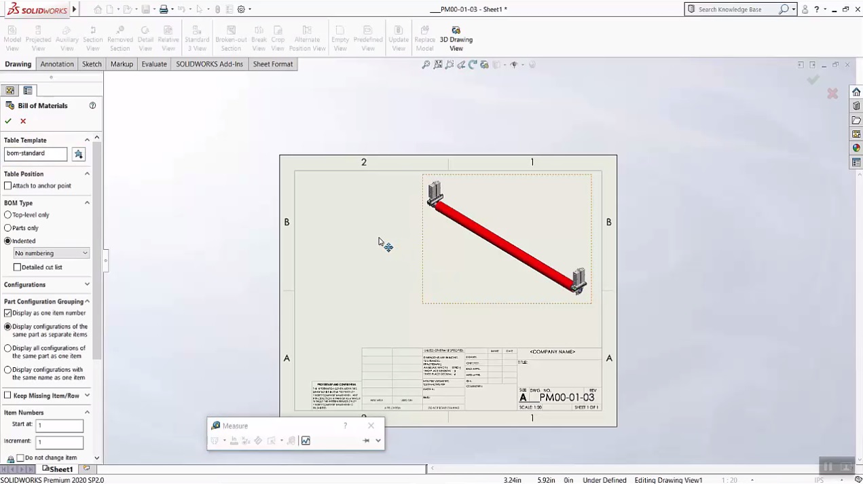Select Display all configurations as one item
This screenshot has width=863, height=484.
pyautogui.click(x=8, y=348)
